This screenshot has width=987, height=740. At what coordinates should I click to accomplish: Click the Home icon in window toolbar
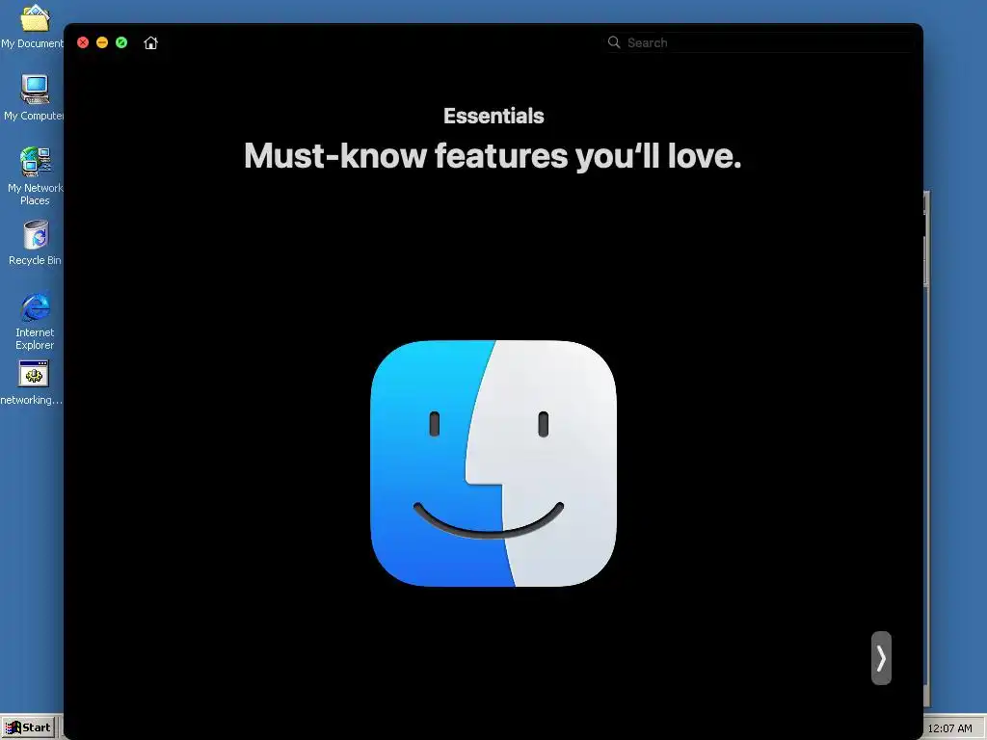150,42
